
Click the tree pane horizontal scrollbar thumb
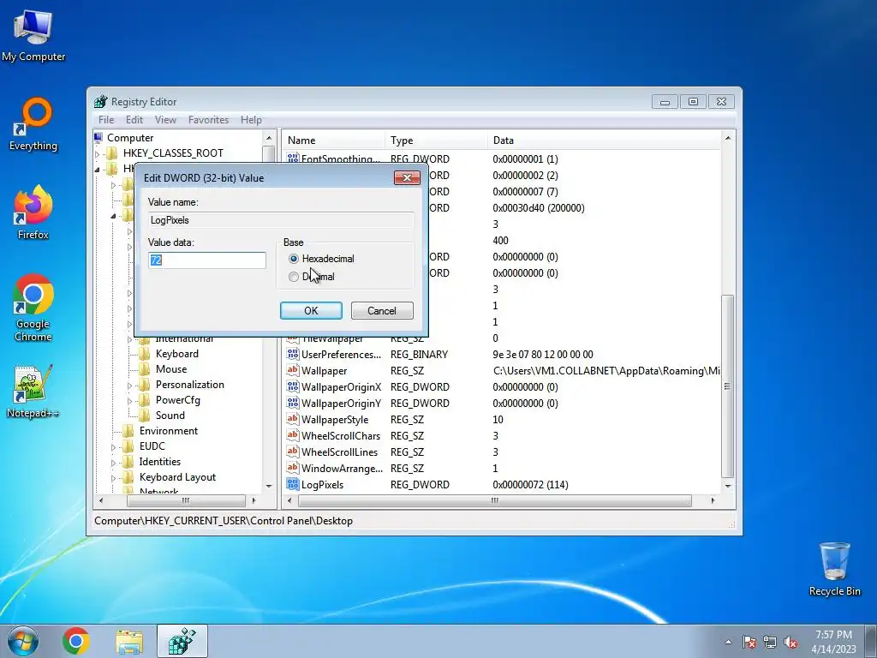pos(185,500)
